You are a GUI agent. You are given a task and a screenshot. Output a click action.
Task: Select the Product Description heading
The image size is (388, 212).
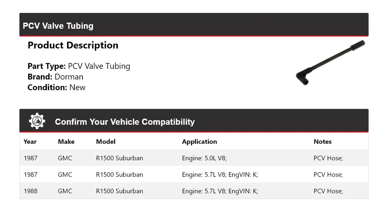[73, 45]
